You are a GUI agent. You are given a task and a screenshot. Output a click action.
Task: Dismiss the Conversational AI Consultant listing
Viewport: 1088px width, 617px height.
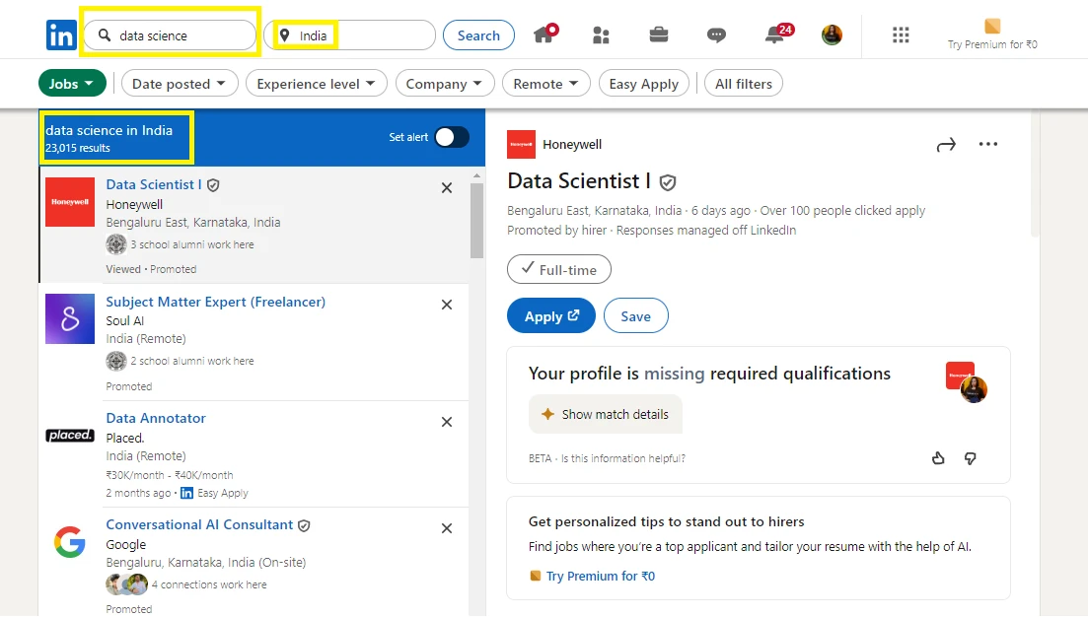(447, 528)
